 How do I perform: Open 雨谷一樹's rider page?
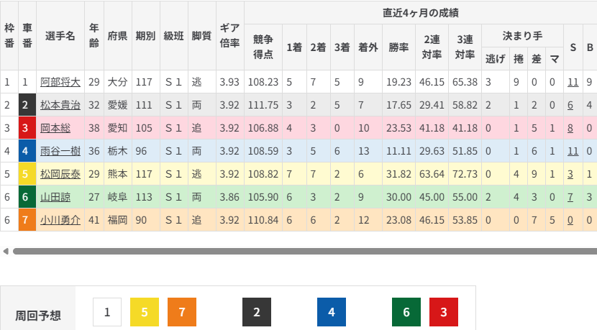60,151
